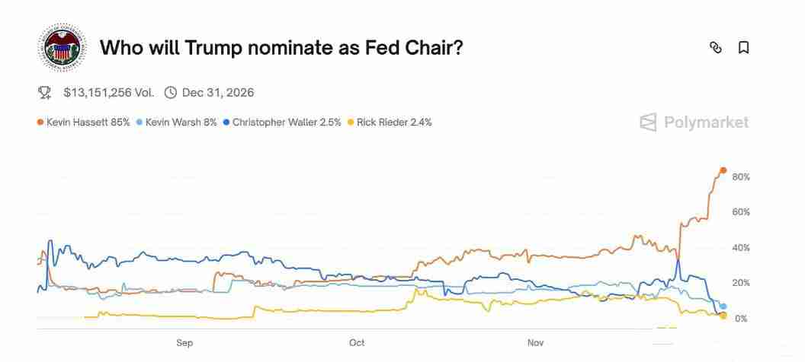Click the Oct label on time axis

coord(357,343)
